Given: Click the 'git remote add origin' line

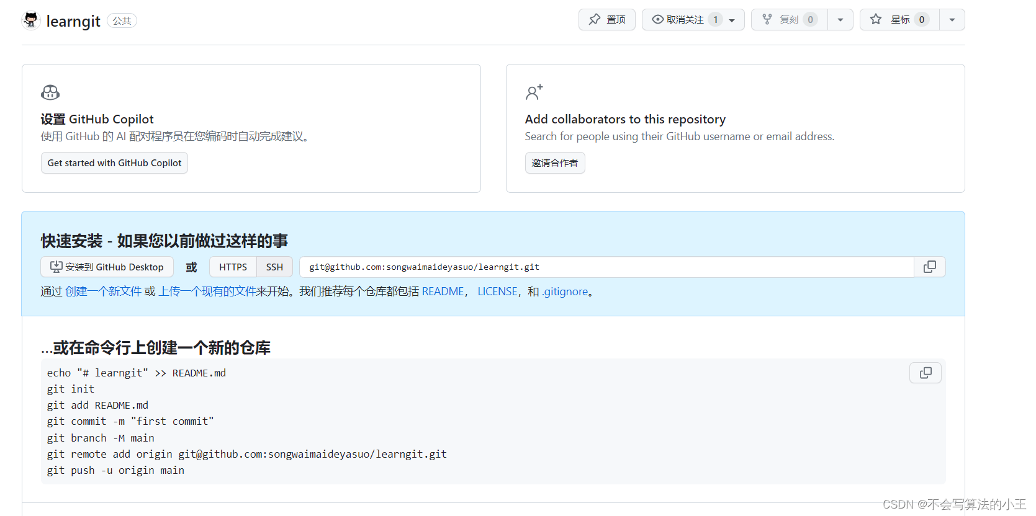Looking at the screenshot, I should 247,454.
